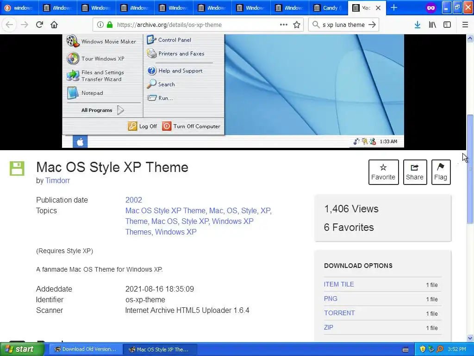Open the Downloads arrow in toolbar

[x=418, y=25]
